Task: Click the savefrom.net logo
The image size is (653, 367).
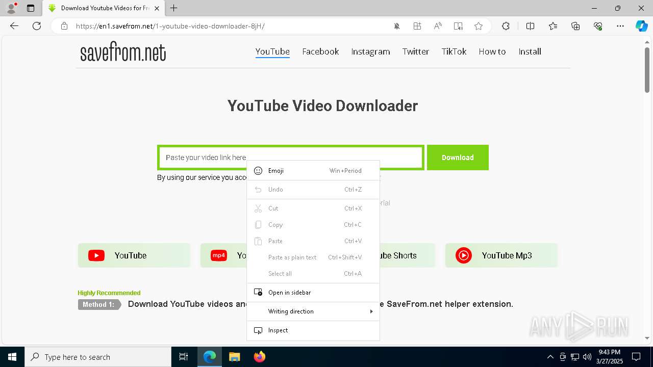Action: click(x=123, y=52)
